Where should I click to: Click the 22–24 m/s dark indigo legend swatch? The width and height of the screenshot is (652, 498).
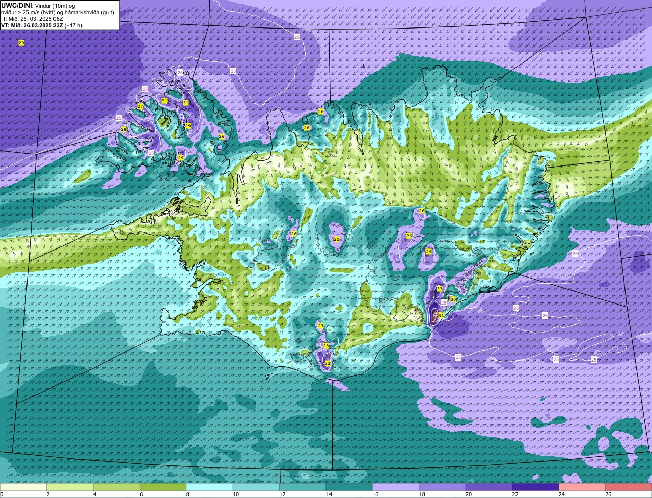click(x=536, y=487)
